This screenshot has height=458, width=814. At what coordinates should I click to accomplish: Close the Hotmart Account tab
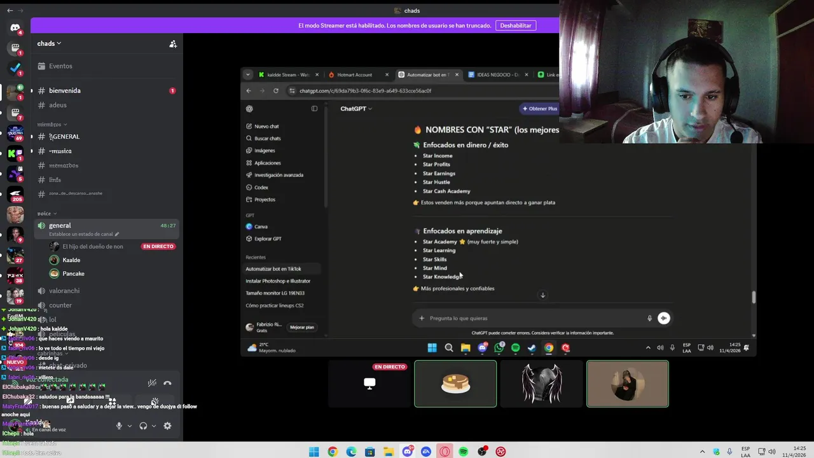pos(387,74)
